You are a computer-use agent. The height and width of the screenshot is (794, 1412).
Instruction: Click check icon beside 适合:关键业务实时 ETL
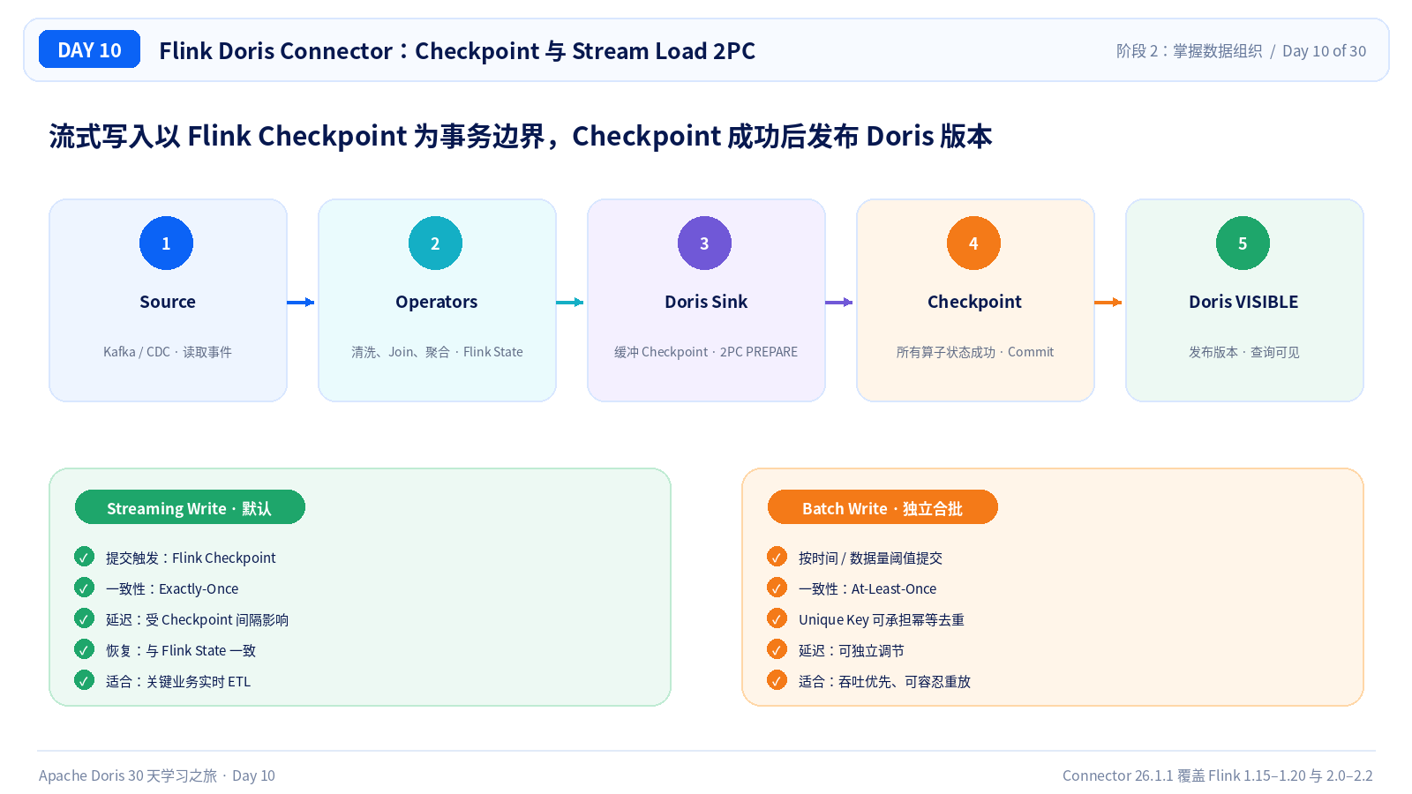(84, 680)
